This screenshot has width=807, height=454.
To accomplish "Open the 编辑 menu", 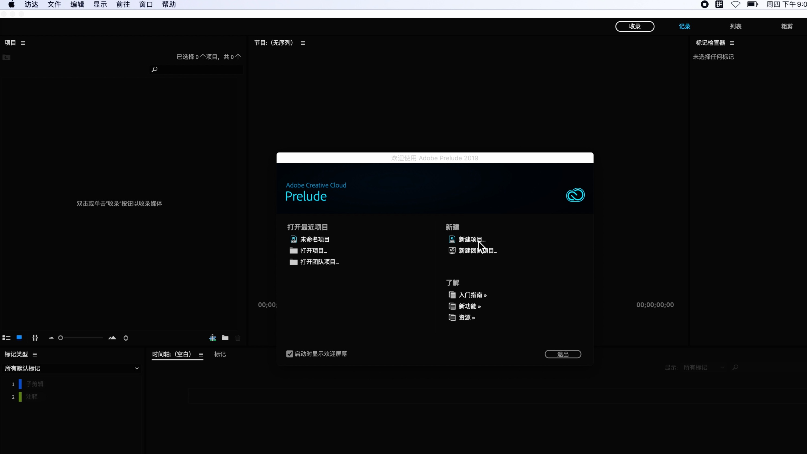I will [77, 4].
